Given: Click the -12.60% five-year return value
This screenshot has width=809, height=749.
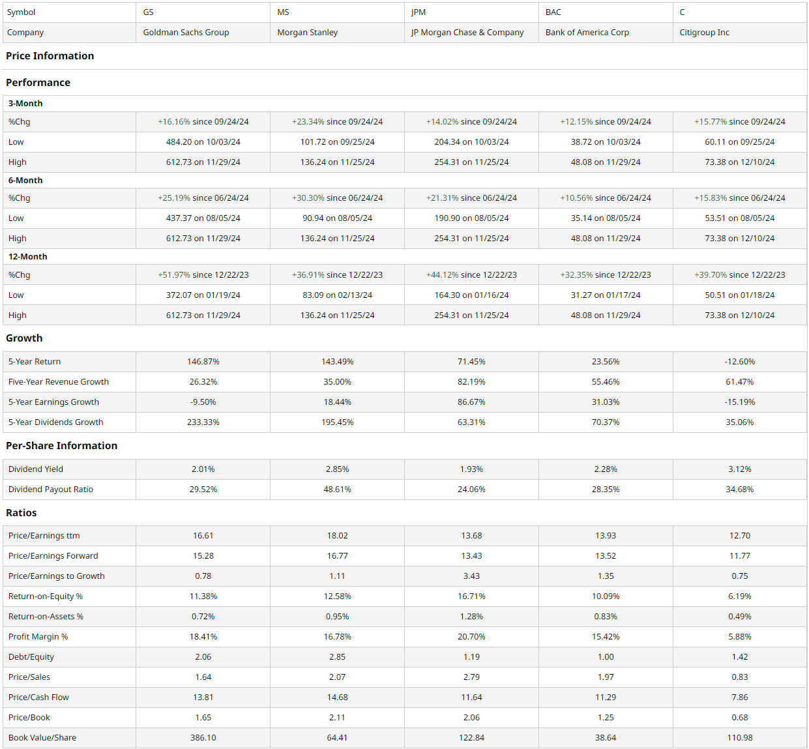Looking at the screenshot, I should point(740,362).
